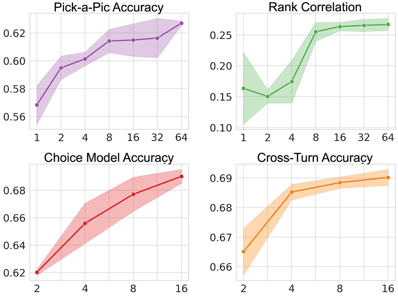Image resolution: width=398 pixels, height=297 pixels.
Task: Select the red data point at x=4
Action: coord(85,223)
